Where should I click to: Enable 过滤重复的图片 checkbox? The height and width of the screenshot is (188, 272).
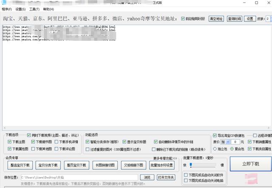[88, 149]
